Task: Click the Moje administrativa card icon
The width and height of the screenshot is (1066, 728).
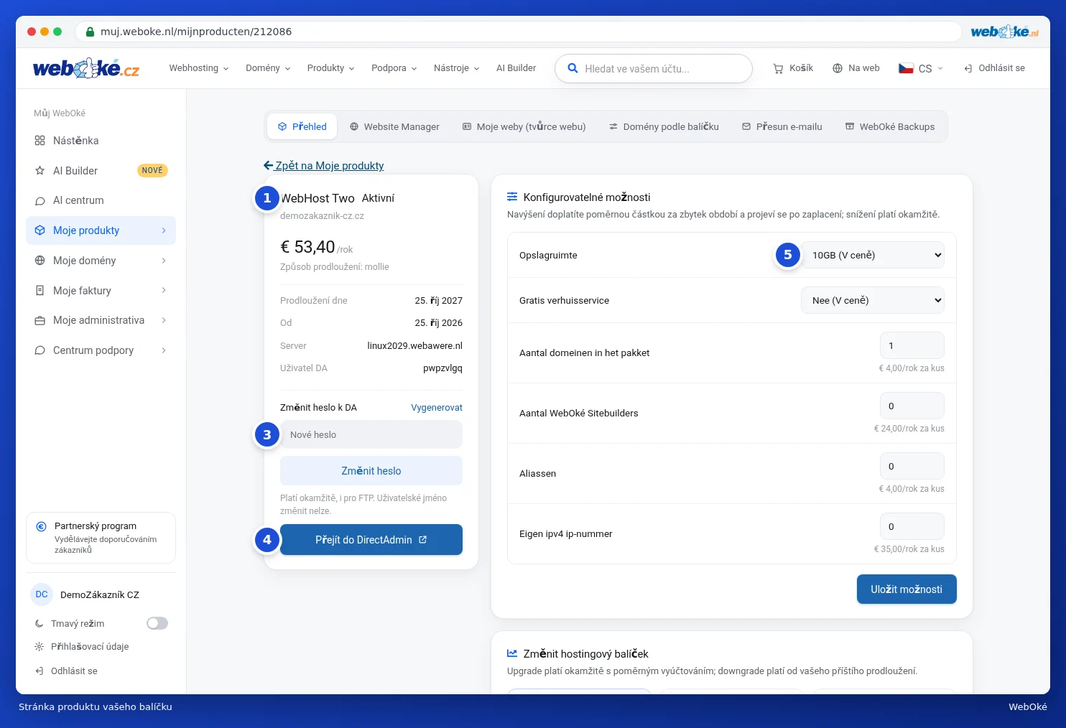Action: click(x=40, y=320)
